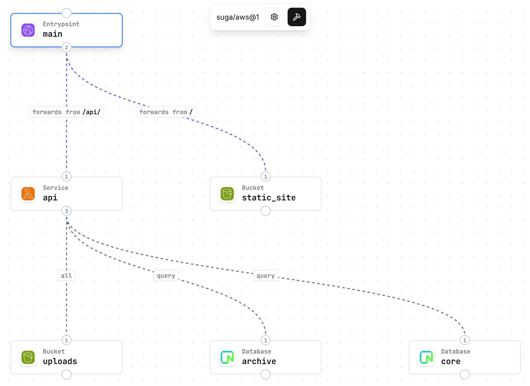Screen dimensions: 530x386
Task: Click the 'query' label leading to core
Action: tap(265, 275)
